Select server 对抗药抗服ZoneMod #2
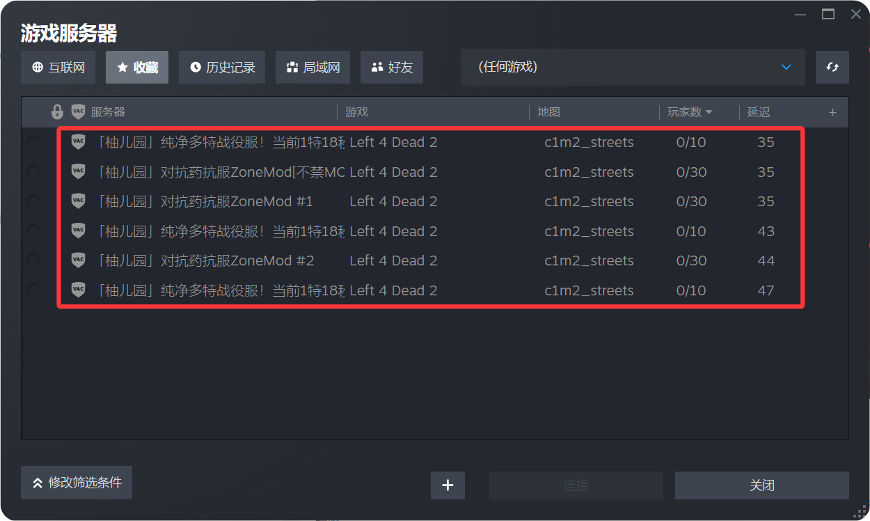The width and height of the screenshot is (870, 521). click(206, 260)
